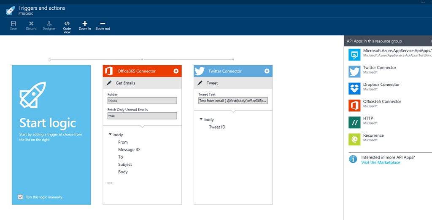Screen dimensions: 432x220
Task: Click the flow start triangle marker
Action: coord(50,59)
